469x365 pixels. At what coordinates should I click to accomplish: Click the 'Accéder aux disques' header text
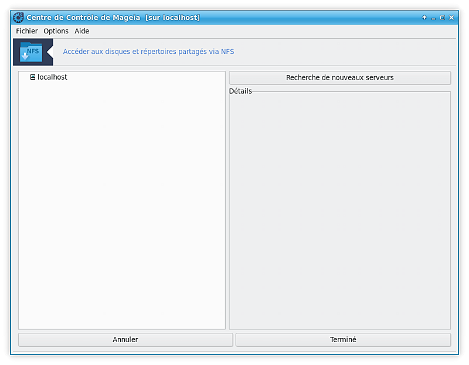148,52
